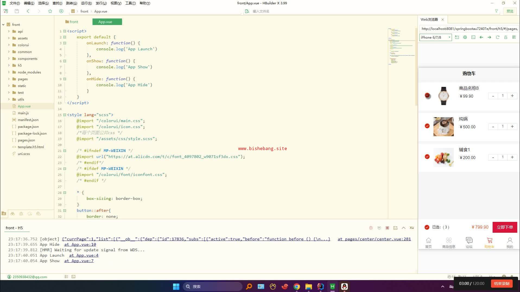
Task: Open HBuilder X from the taskbar
Action: (332, 286)
